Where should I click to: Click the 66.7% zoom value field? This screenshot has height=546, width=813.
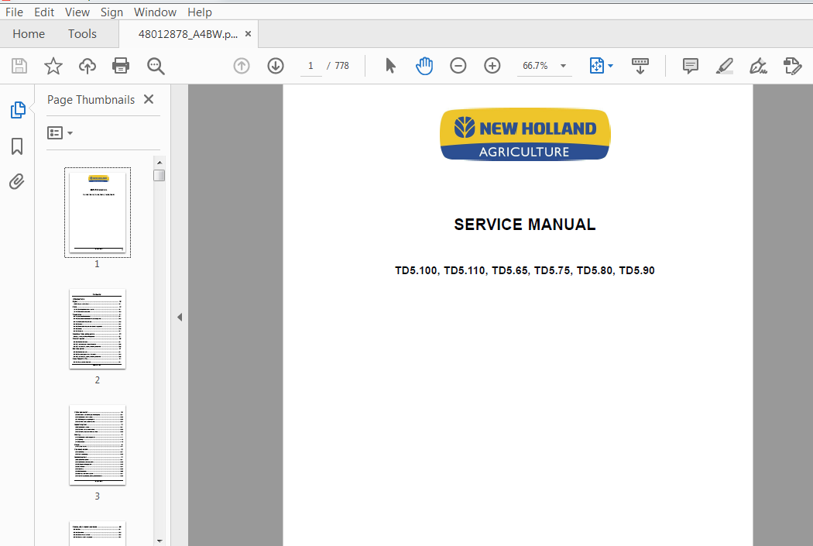click(535, 66)
